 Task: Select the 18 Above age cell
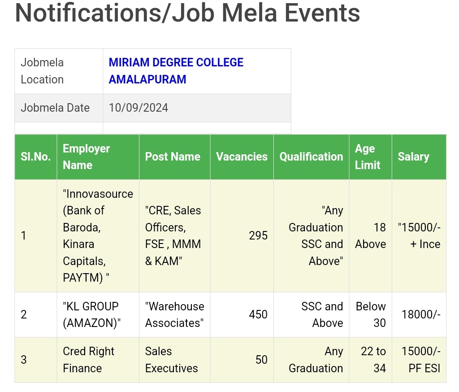pyautogui.click(x=371, y=235)
